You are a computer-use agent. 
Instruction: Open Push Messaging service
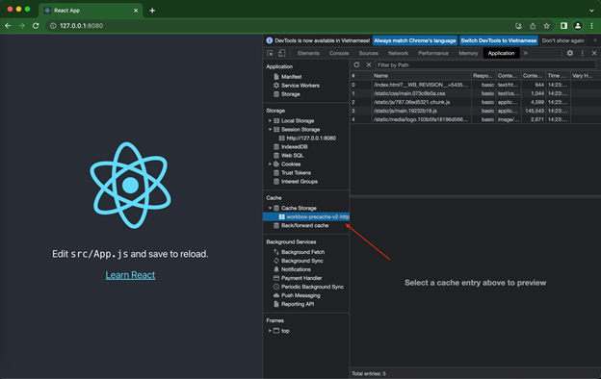300,295
